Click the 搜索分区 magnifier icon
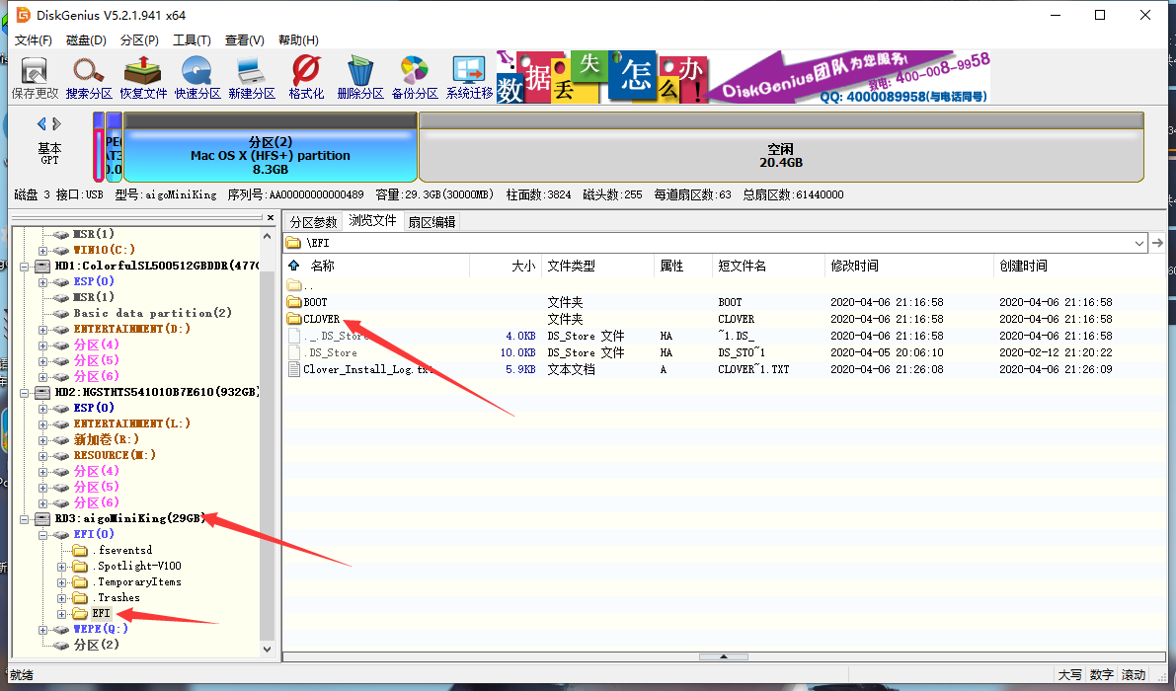 (89, 78)
